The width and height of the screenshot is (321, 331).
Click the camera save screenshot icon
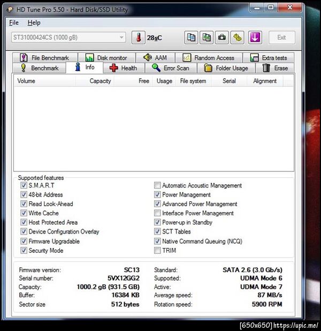222,37
